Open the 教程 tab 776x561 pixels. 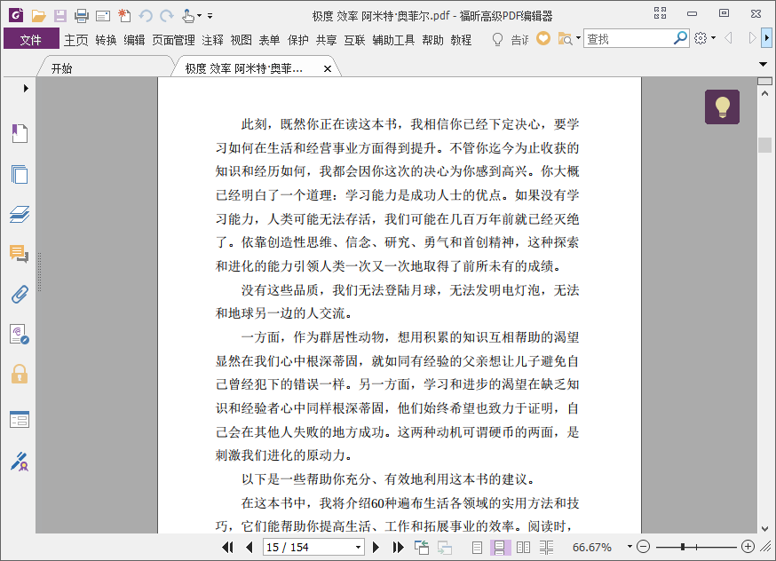[461, 40]
